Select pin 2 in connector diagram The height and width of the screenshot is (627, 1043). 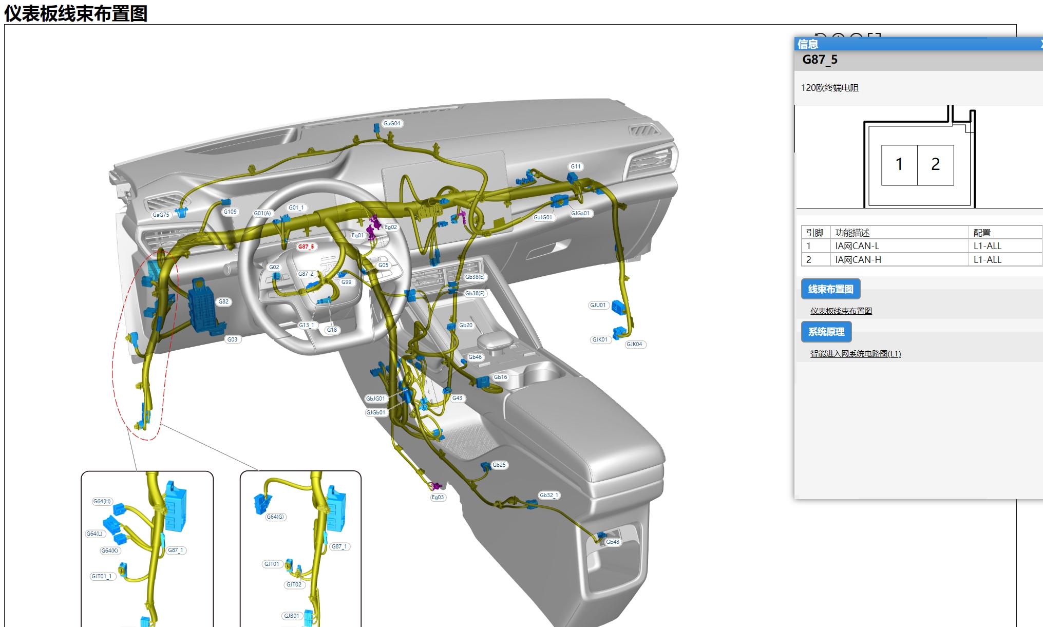pos(935,165)
